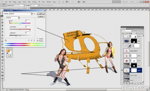This screenshot has width=150, height=91.
Task: Launch Mini Bridge from the application bar
Action: [x=63, y=2]
